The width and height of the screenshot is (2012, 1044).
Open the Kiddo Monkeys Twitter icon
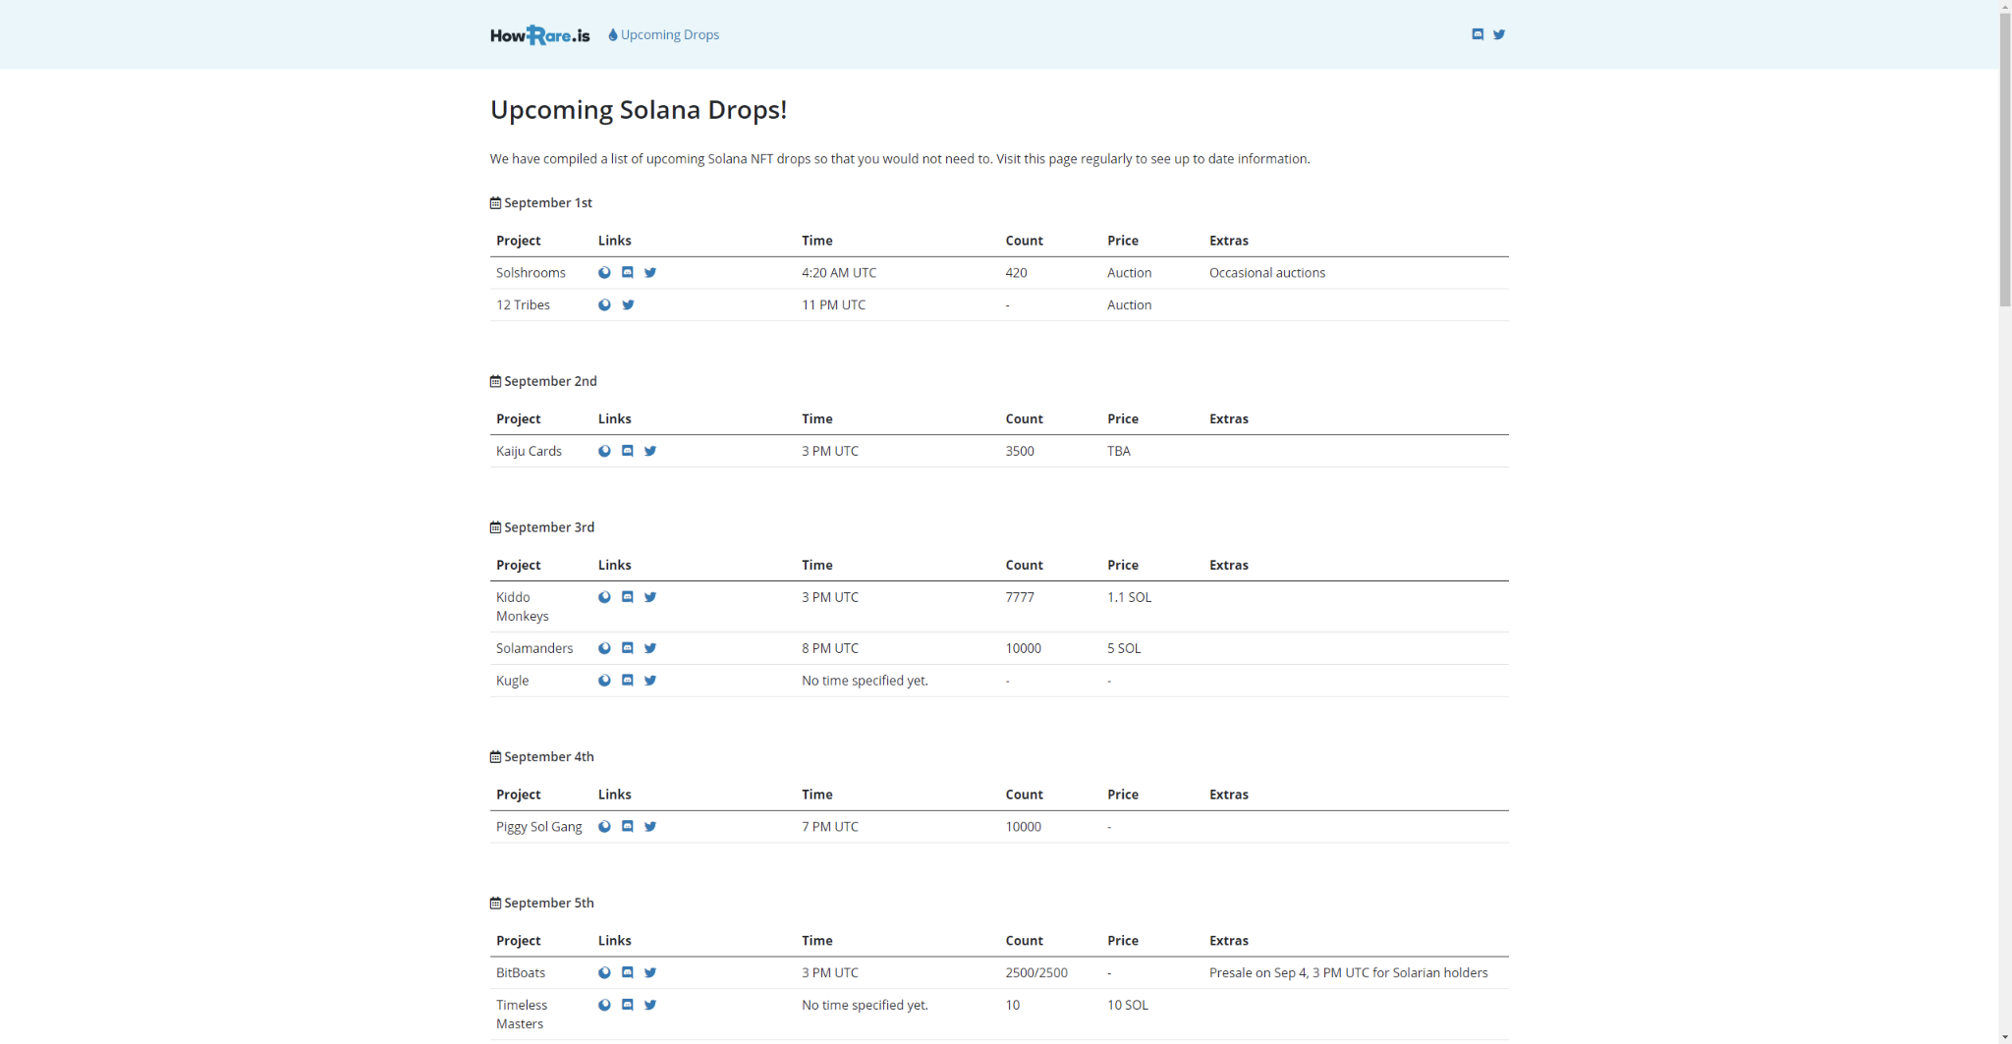pyautogui.click(x=650, y=597)
